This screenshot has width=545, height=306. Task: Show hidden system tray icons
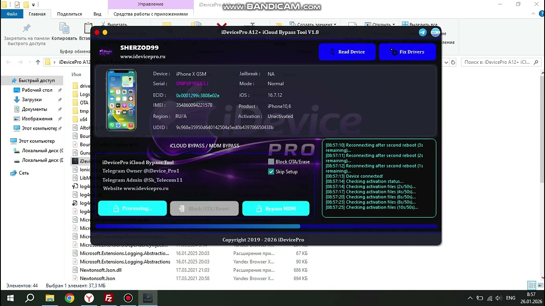tap(470, 298)
